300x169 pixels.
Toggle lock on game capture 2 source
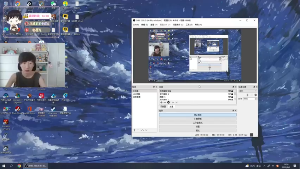232,94
